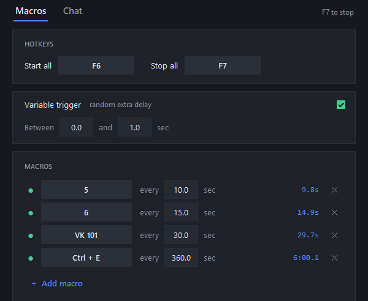Viewport: 368px width, 301px height.
Task: Click the key binding button 6
Action: tap(86, 212)
